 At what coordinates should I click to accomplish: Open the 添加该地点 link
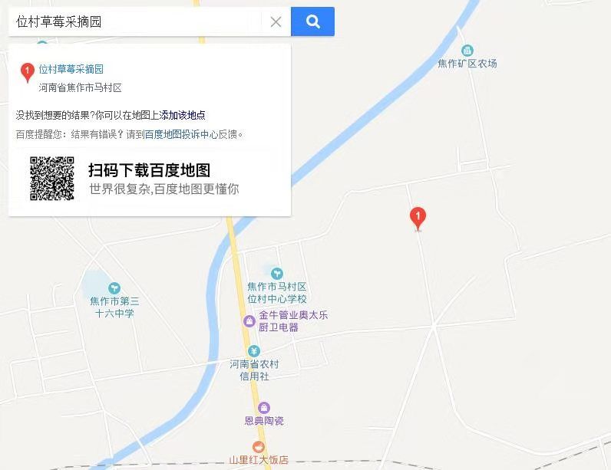182,115
